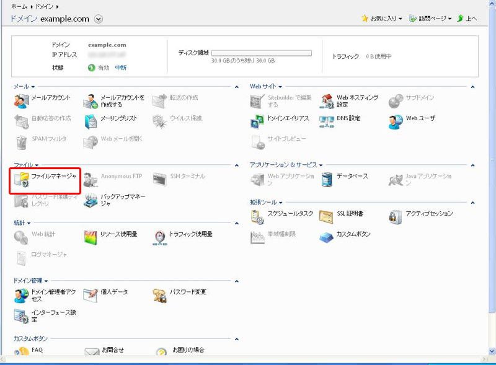
Task: Open the ドメイン管理者アクセス icon
Action: click(x=21, y=296)
